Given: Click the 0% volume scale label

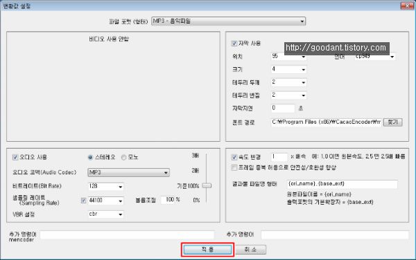Looking at the screenshot, I should (x=196, y=201).
